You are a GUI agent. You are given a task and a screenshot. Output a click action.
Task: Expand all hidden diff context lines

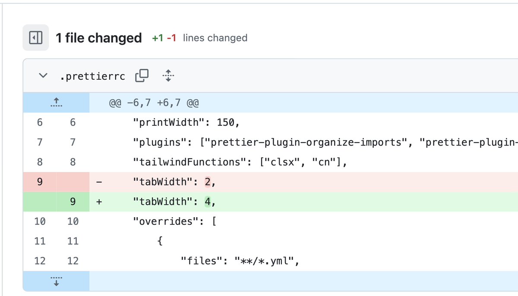(168, 75)
